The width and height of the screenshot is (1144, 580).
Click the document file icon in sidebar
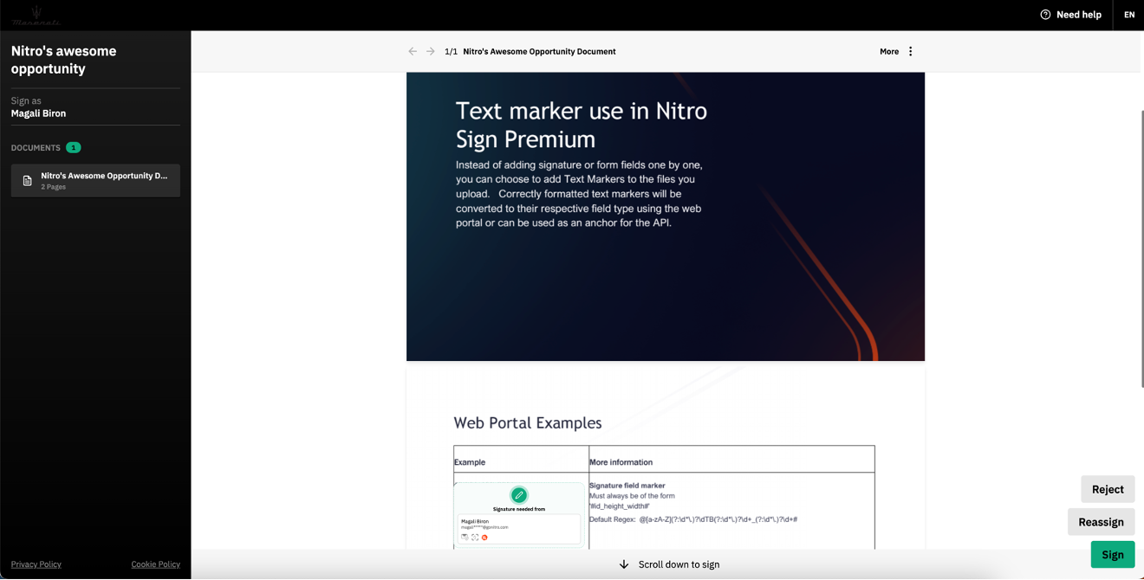pyautogui.click(x=28, y=181)
